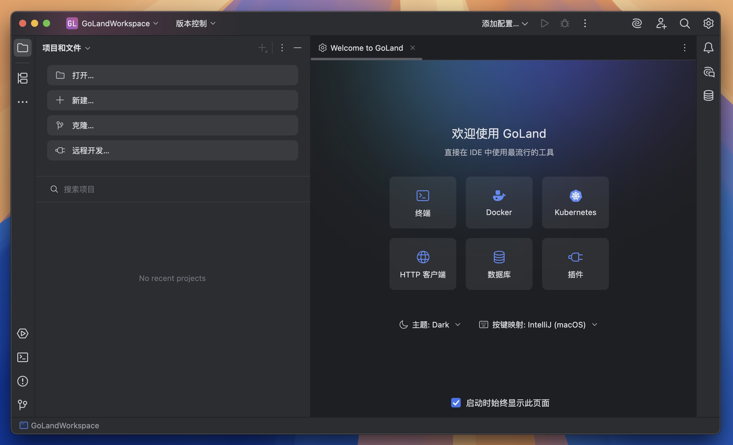Open the 按键映射 keymap dropdown
This screenshot has width=733, height=445.
(539, 325)
